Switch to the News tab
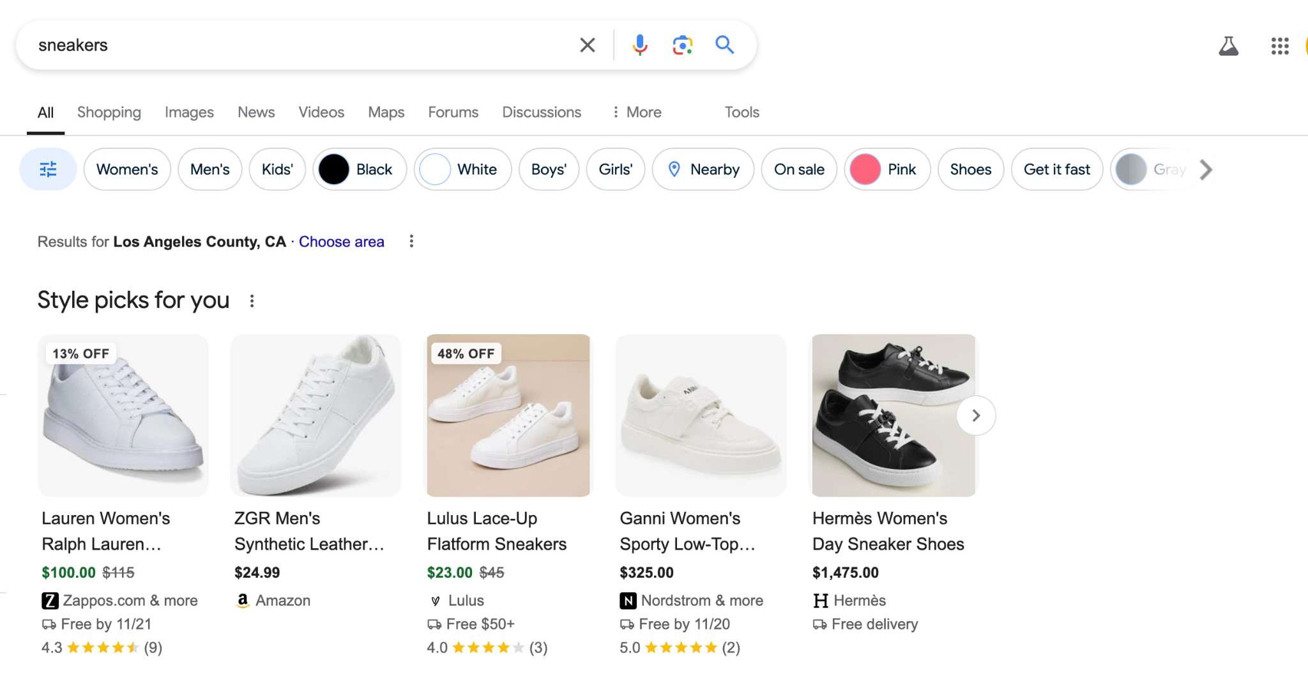This screenshot has height=678, width=1308. [256, 112]
